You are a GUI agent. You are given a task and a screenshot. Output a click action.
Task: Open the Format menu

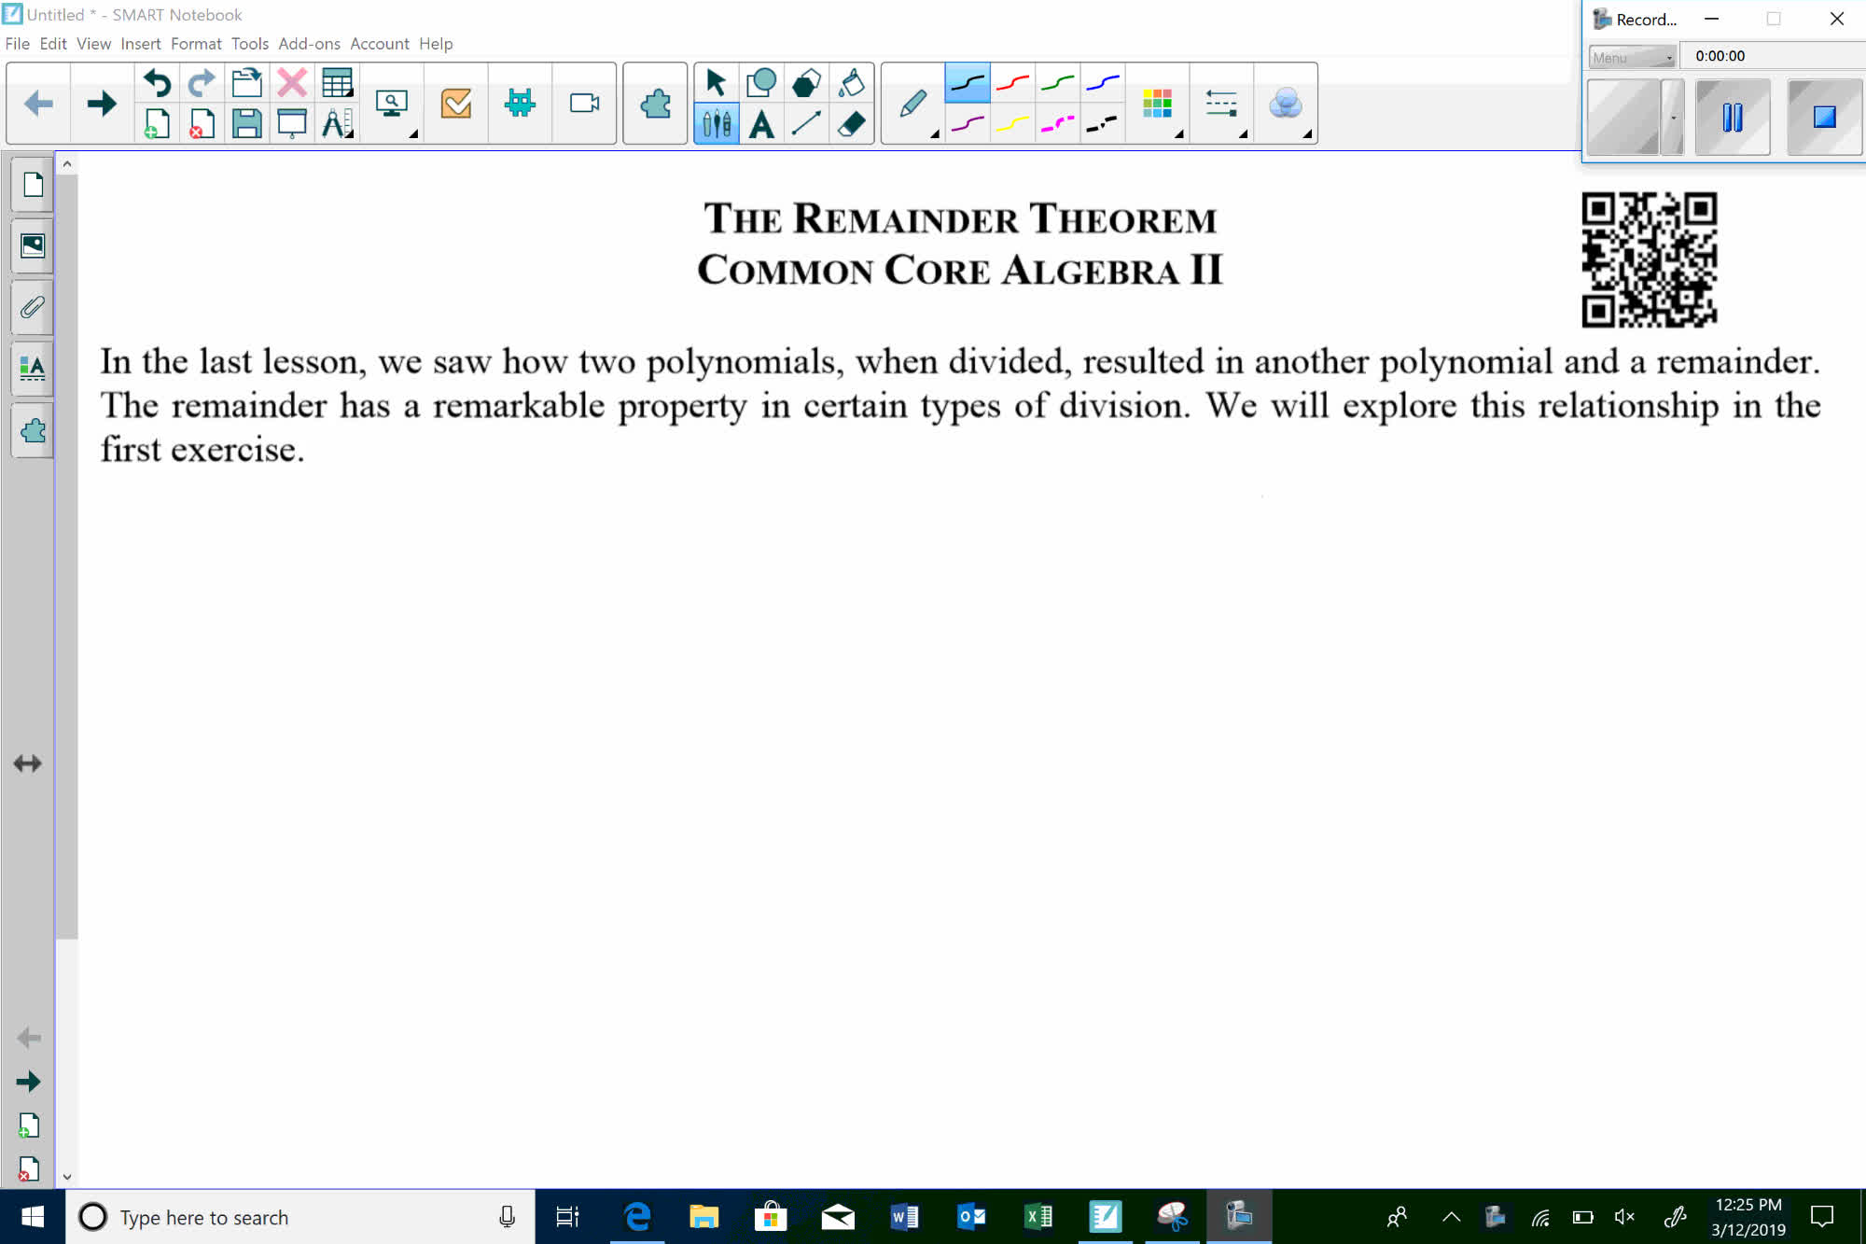(196, 43)
